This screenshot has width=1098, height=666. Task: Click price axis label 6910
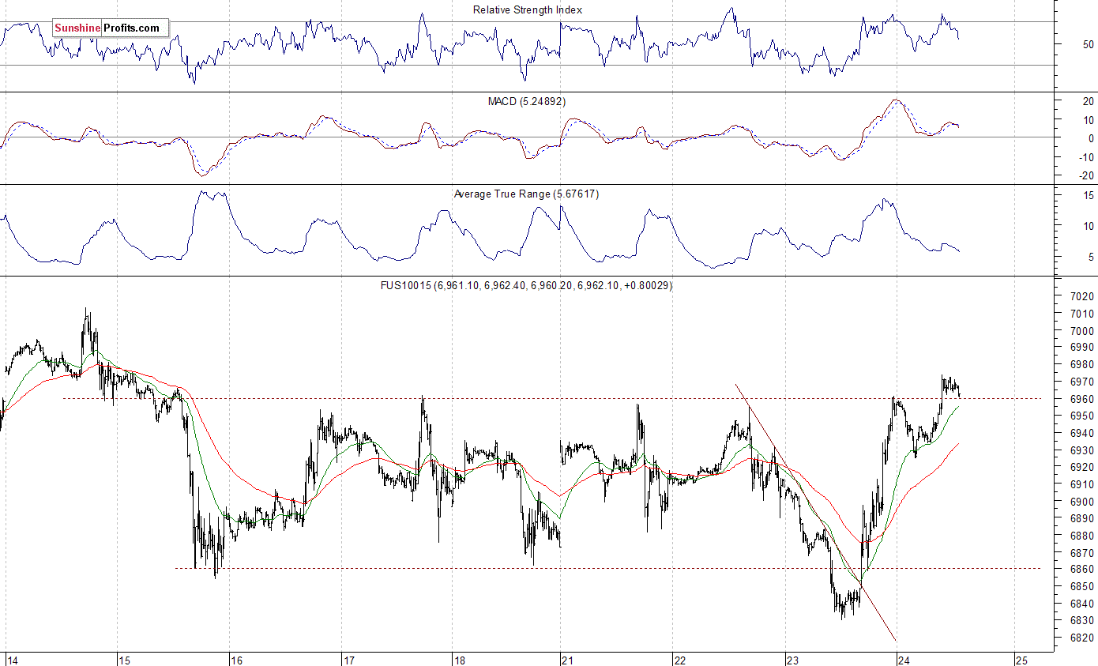click(x=1082, y=484)
